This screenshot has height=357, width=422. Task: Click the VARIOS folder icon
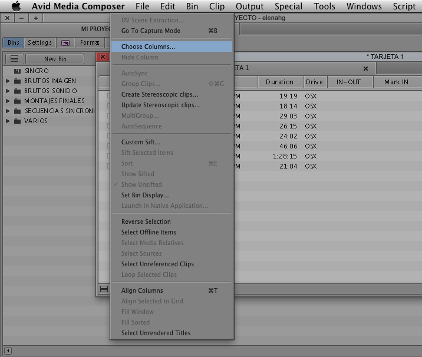click(17, 121)
